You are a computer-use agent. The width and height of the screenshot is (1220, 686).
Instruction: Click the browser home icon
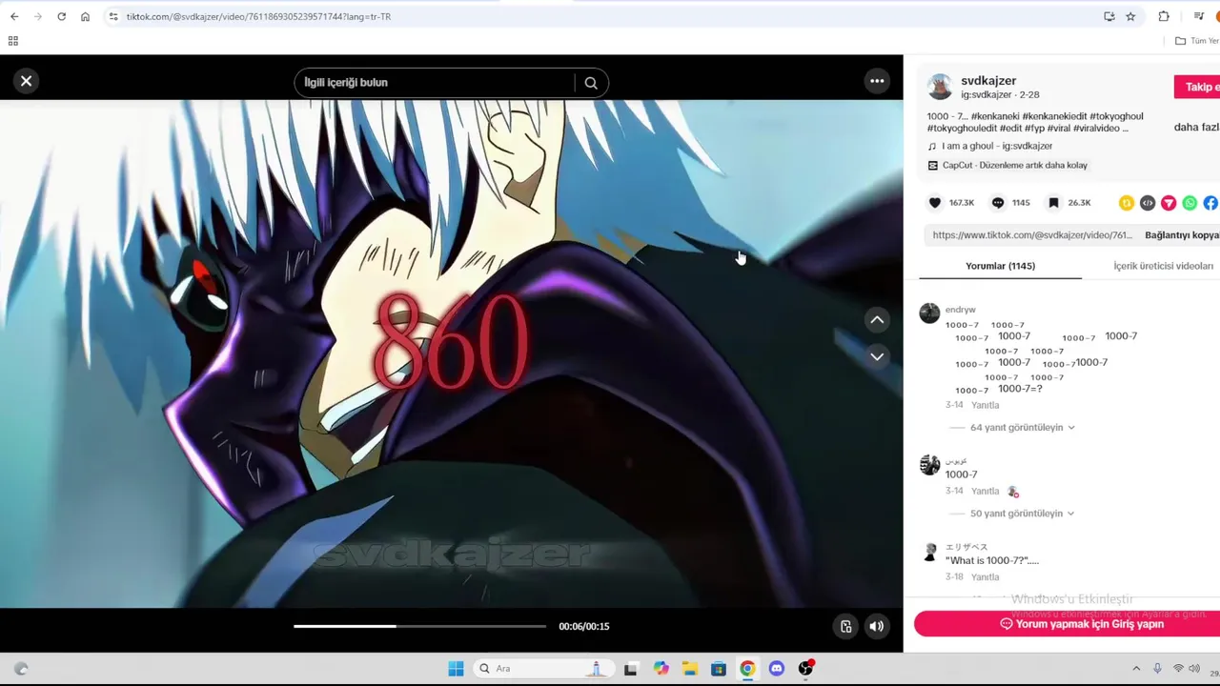pos(85,16)
